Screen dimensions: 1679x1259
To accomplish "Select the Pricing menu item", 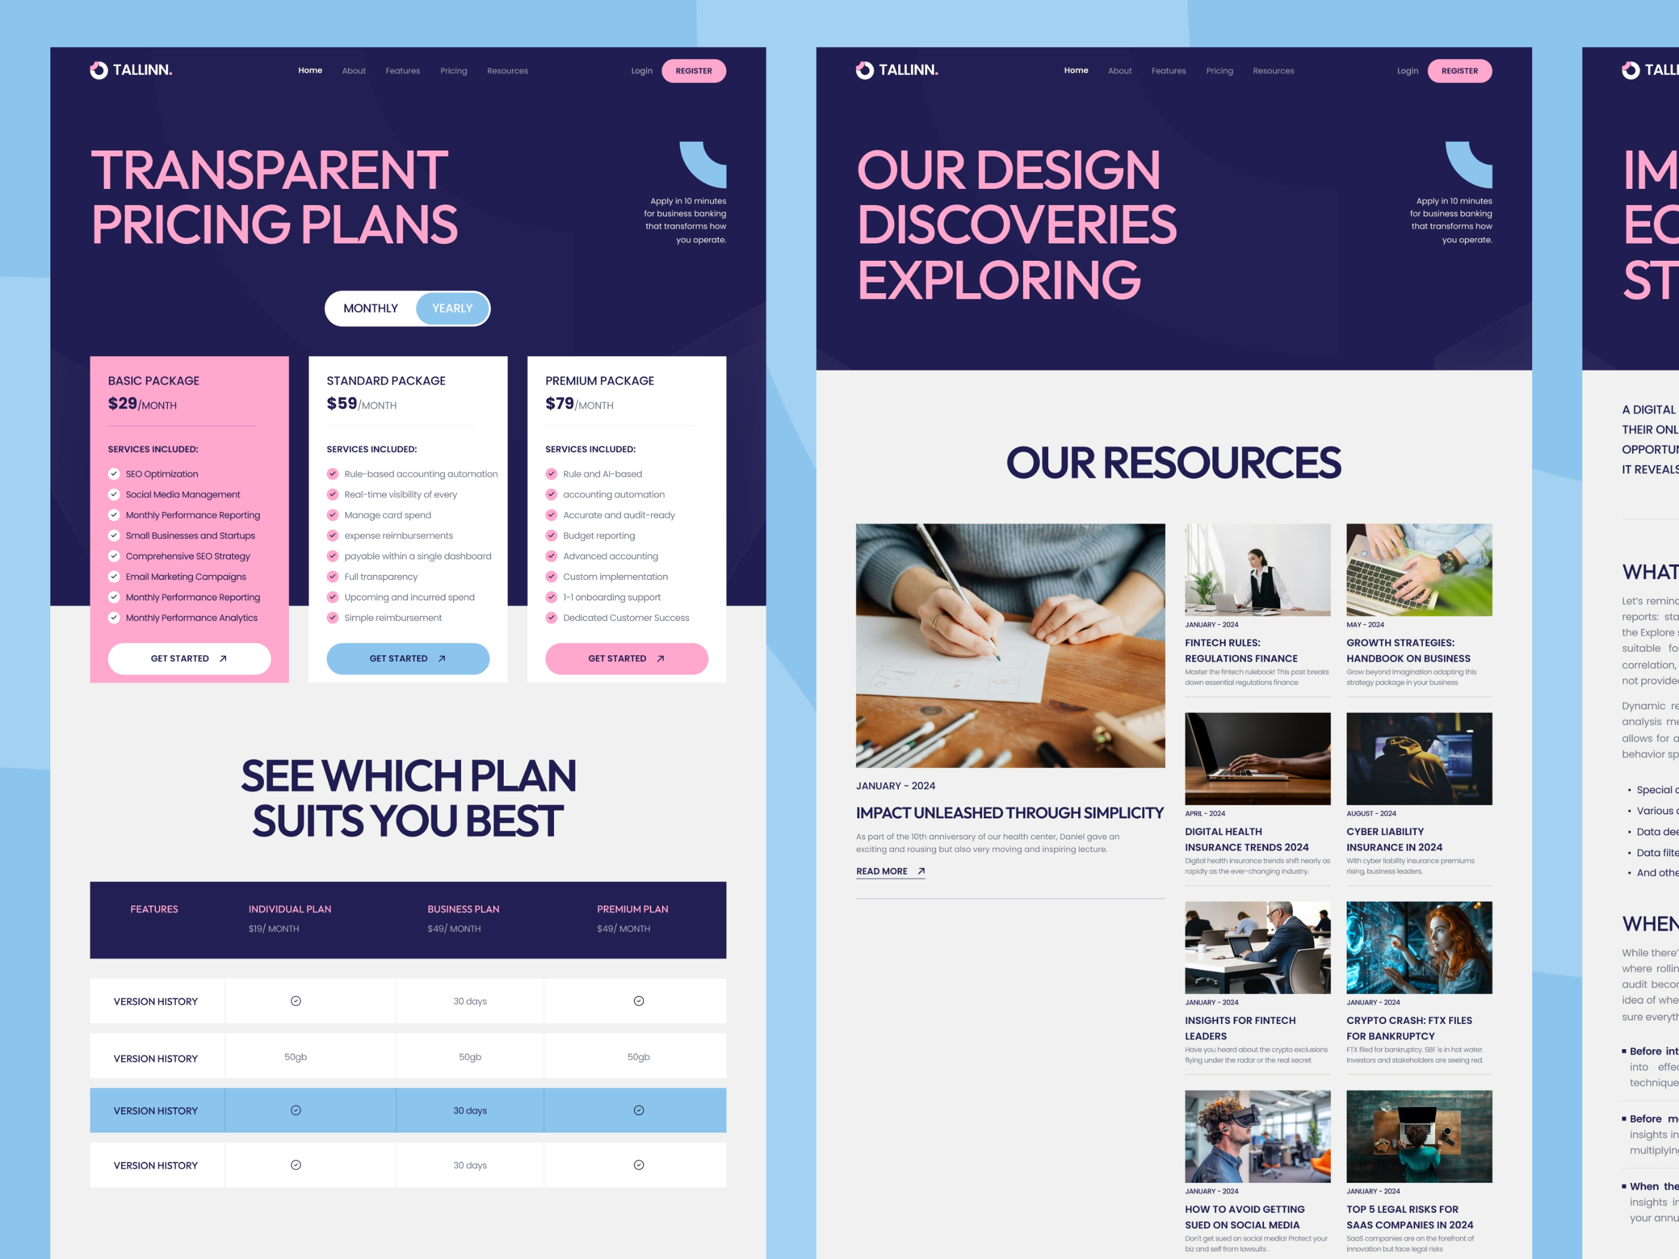I will pos(453,70).
